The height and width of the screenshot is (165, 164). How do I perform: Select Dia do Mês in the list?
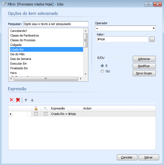[46, 54]
